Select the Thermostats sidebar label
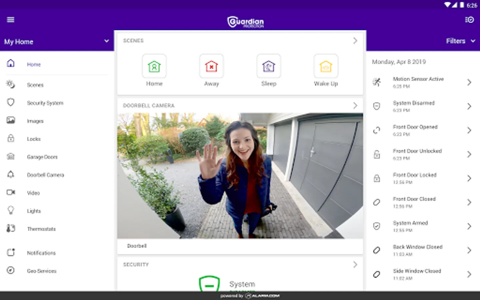Viewport: 480px width, 300px height. tap(41, 229)
